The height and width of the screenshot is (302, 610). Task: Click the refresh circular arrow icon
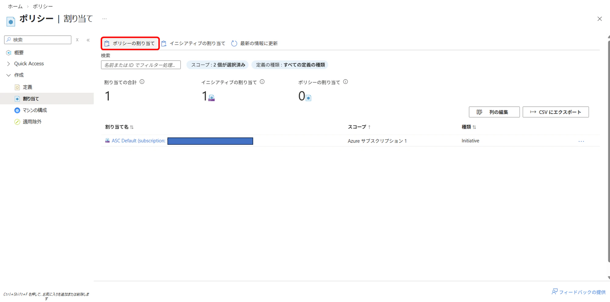coord(234,43)
